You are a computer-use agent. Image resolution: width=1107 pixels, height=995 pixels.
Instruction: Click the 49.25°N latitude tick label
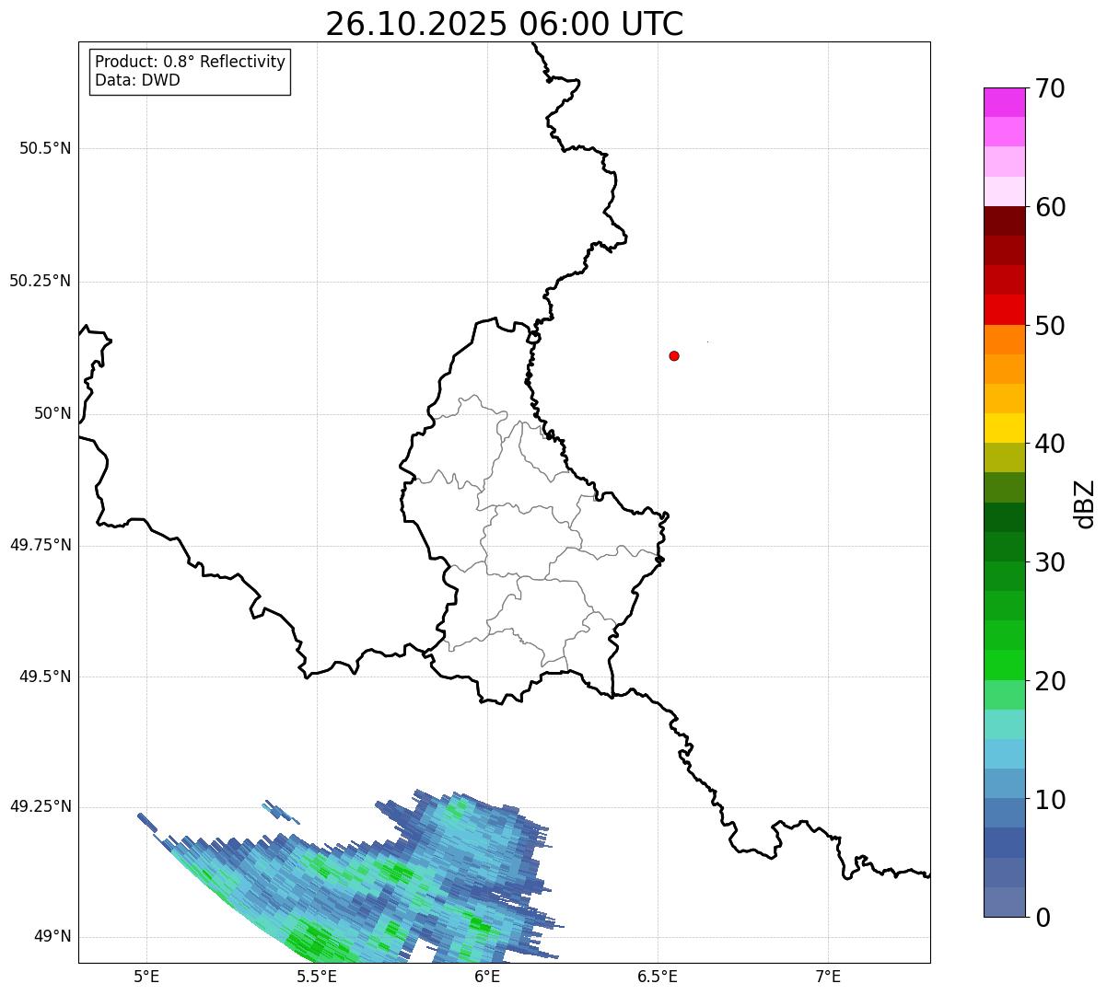(x=41, y=806)
